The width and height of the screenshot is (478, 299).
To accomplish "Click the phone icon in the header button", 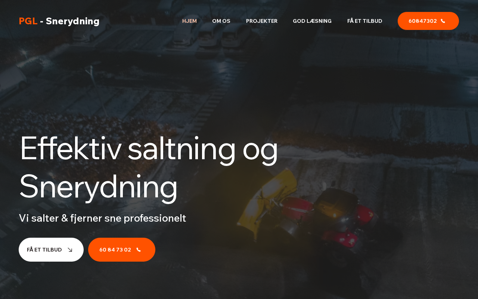I will point(443,21).
